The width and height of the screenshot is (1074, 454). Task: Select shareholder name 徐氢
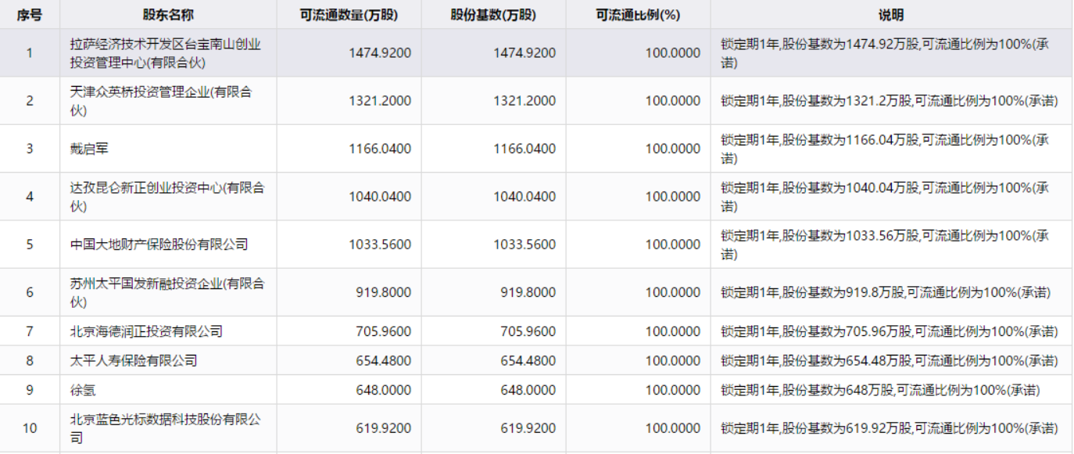coord(82,390)
